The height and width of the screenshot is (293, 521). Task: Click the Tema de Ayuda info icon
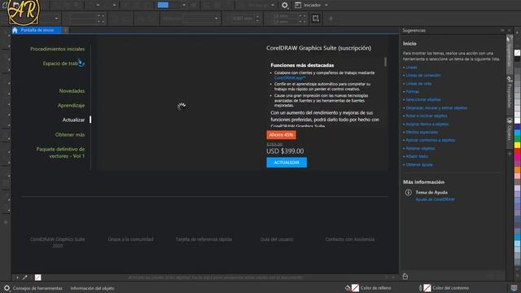tap(409, 192)
